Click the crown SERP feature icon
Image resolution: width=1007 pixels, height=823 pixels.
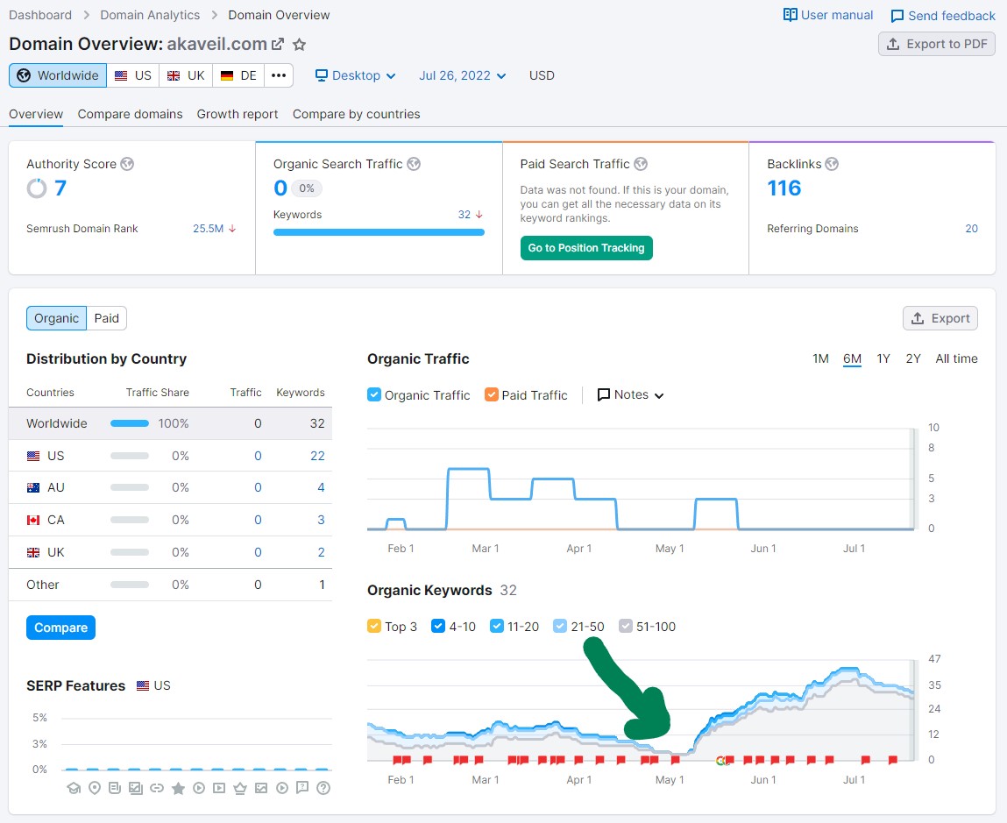tap(240, 788)
